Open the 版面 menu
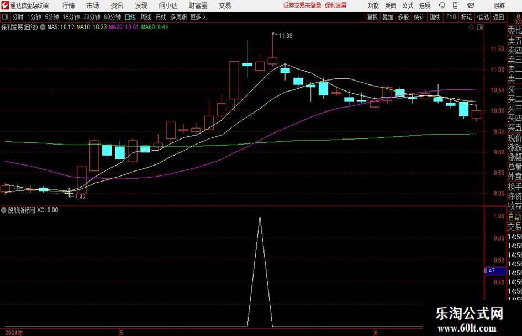522x336 pixels. click(x=390, y=6)
